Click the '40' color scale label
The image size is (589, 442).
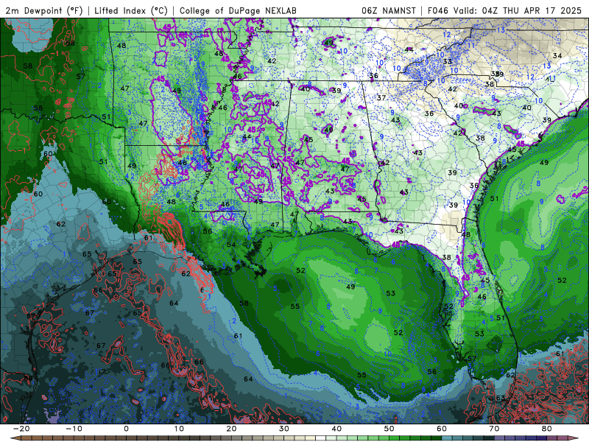[336, 429]
